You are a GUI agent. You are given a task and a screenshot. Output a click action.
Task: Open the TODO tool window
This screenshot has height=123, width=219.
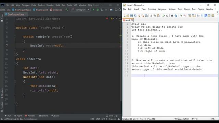click(18, 116)
